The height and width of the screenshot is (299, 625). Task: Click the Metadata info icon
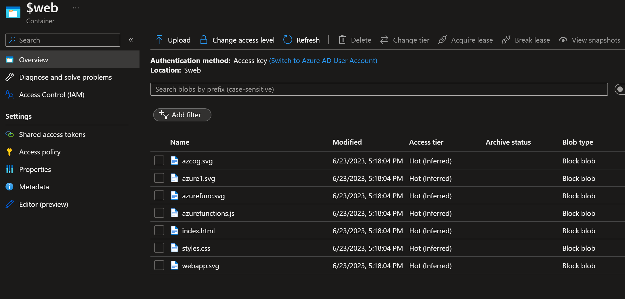click(x=9, y=187)
